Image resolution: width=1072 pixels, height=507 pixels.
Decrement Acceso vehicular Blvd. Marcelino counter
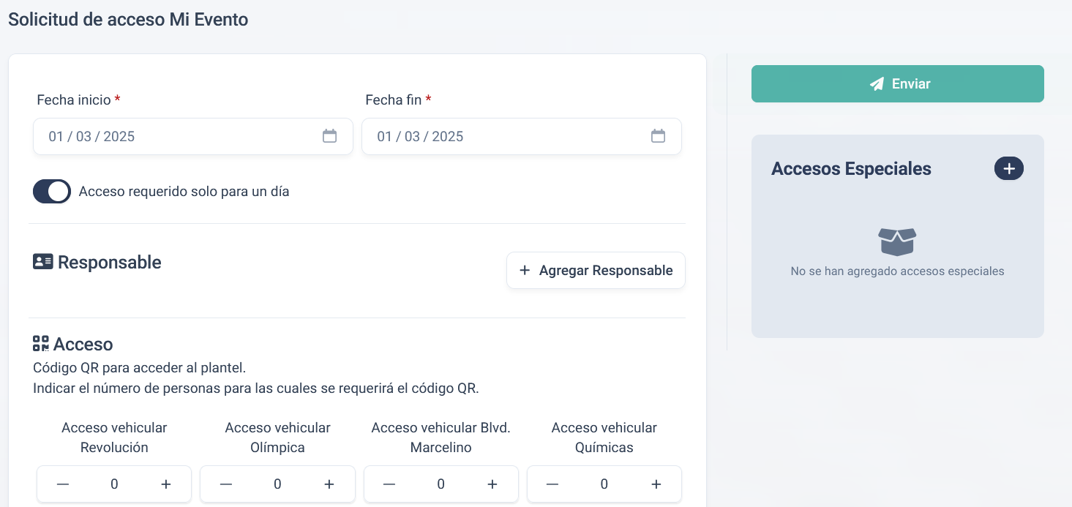pos(389,484)
